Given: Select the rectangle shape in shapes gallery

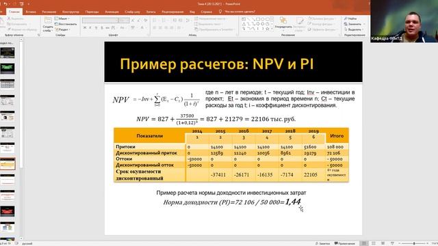Looking at the screenshot, I should (258, 19).
